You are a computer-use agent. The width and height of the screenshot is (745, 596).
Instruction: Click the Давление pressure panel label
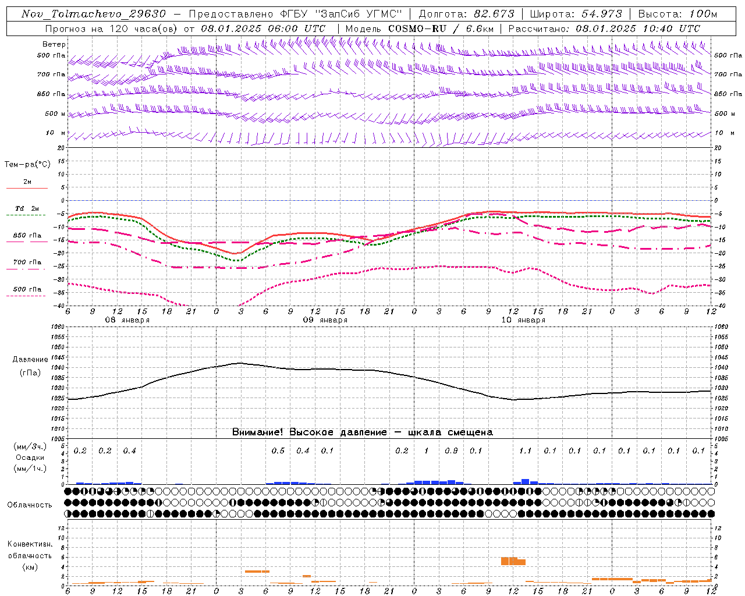point(30,360)
